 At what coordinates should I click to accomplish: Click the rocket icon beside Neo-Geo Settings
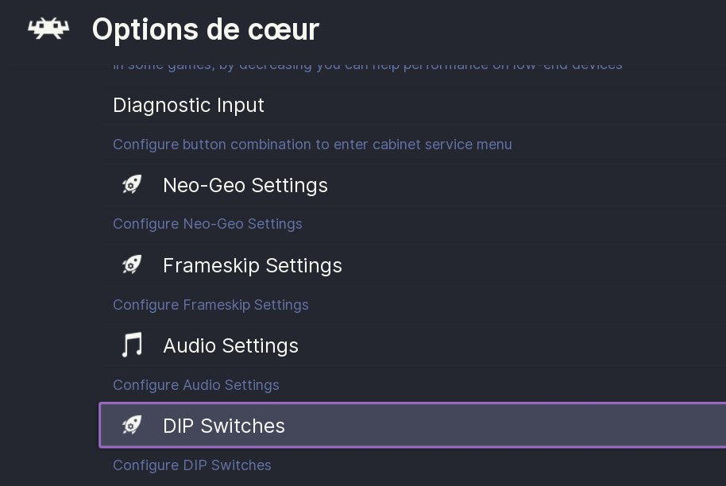(x=132, y=185)
